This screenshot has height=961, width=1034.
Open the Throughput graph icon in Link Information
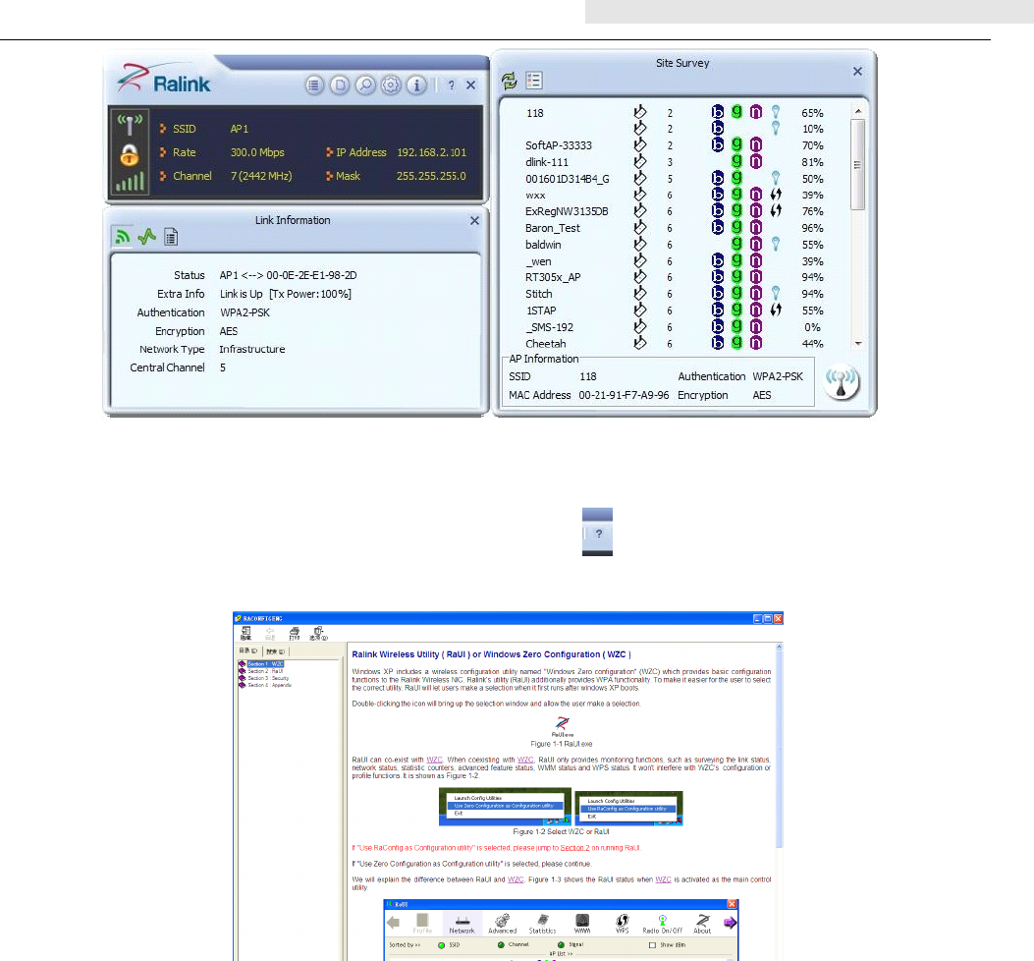[x=146, y=236]
